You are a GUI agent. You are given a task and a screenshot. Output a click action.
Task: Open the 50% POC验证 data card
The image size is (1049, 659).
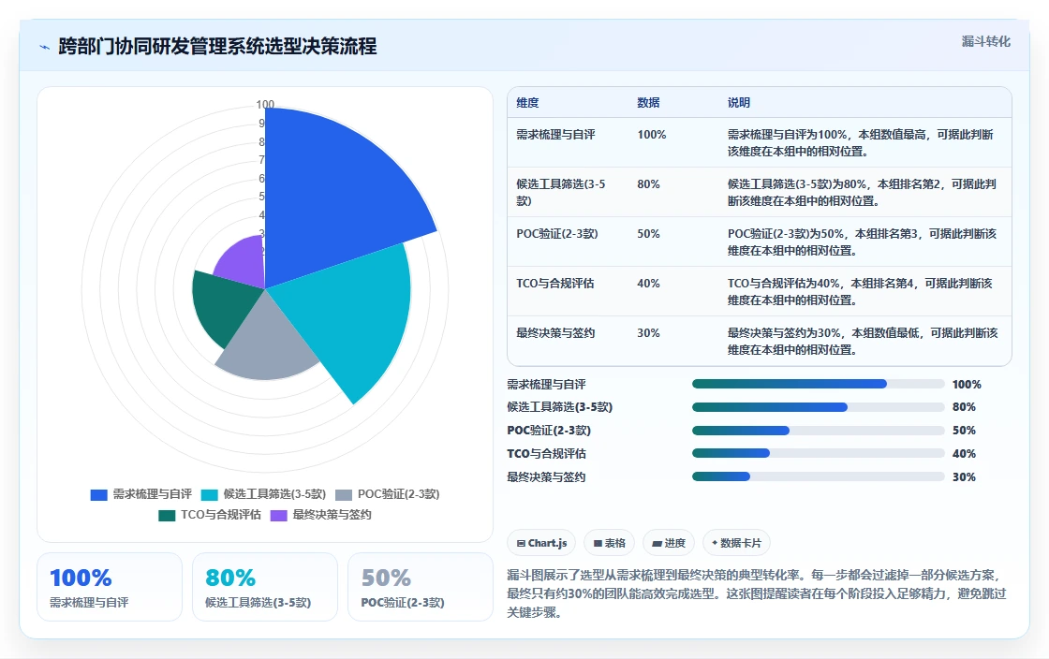point(421,587)
